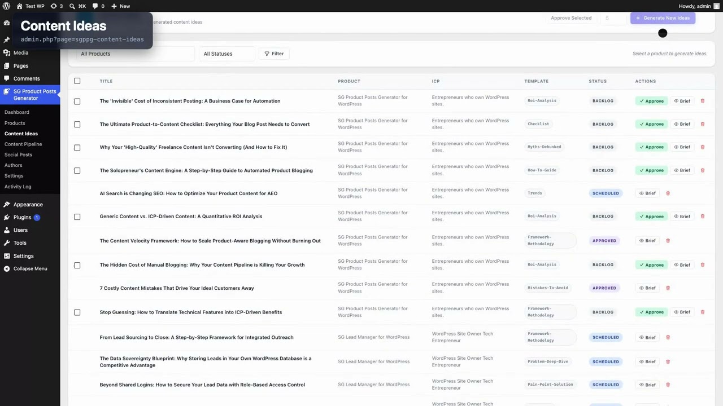Click the admin avatar in top bar

coord(717,6)
